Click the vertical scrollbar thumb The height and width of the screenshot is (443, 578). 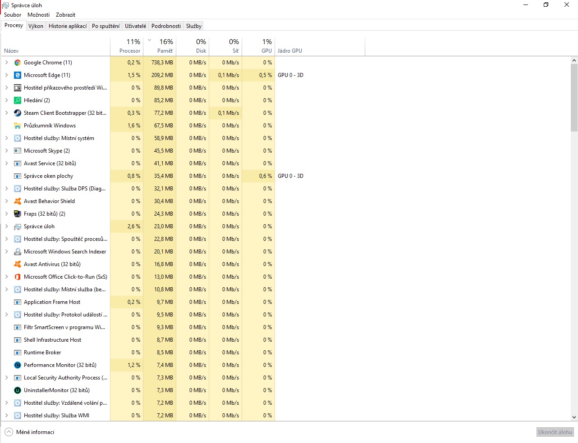click(574, 98)
